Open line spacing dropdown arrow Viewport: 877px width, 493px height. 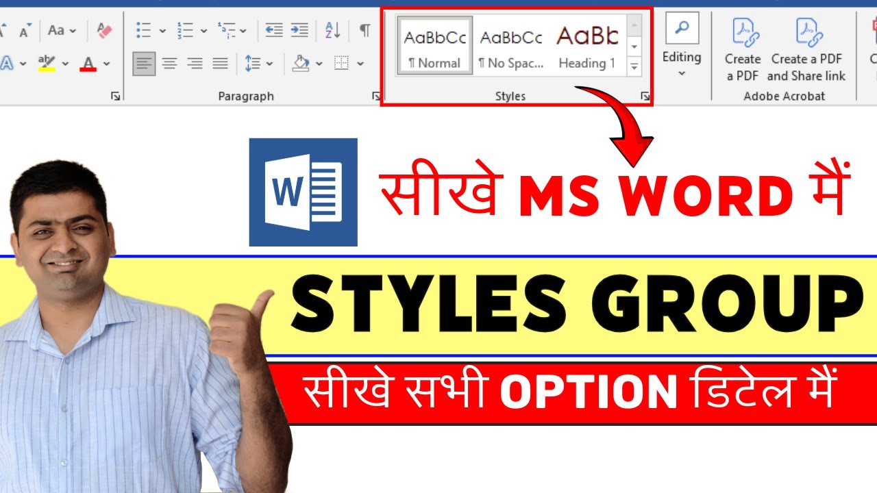click(x=269, y=64)
